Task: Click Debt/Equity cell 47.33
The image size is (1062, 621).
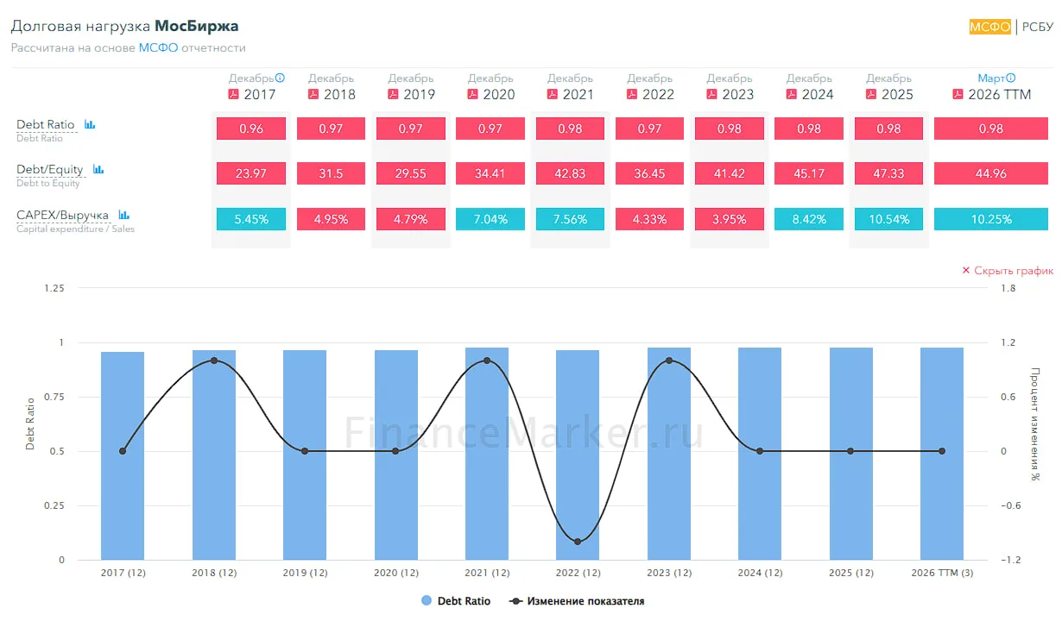Action: (x=888, y=173)
